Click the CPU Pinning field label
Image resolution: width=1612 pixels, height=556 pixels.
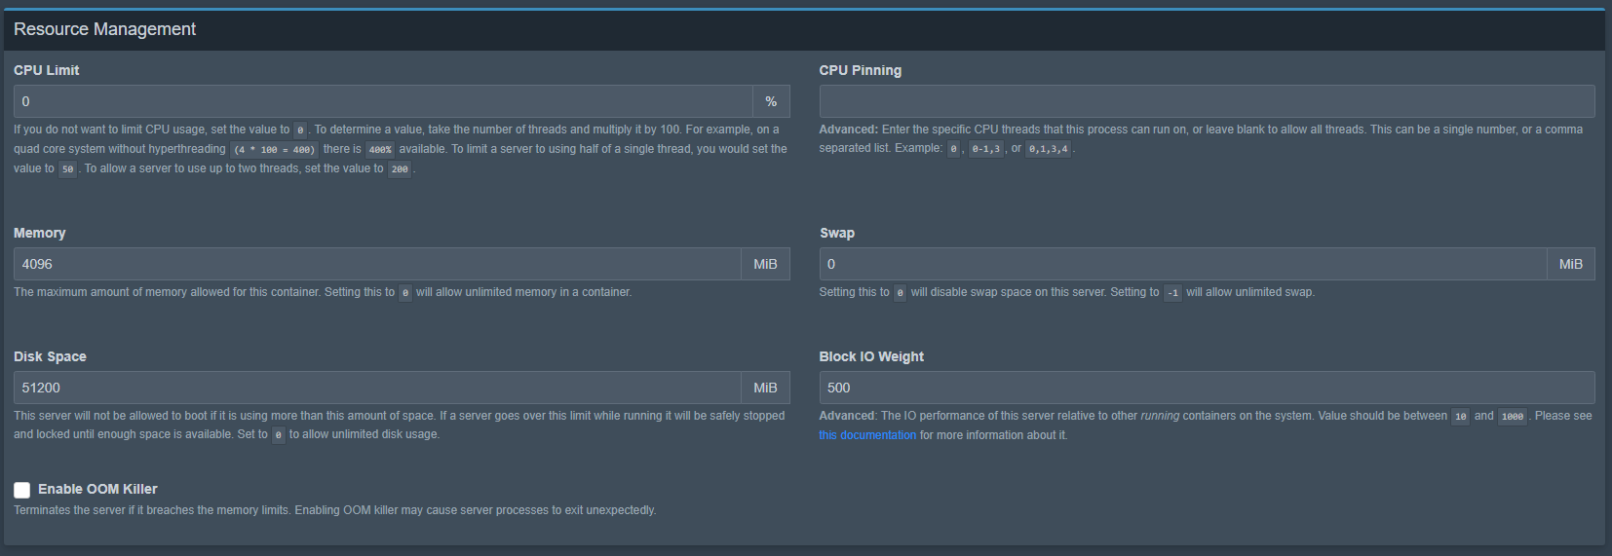tap(860, 70)
